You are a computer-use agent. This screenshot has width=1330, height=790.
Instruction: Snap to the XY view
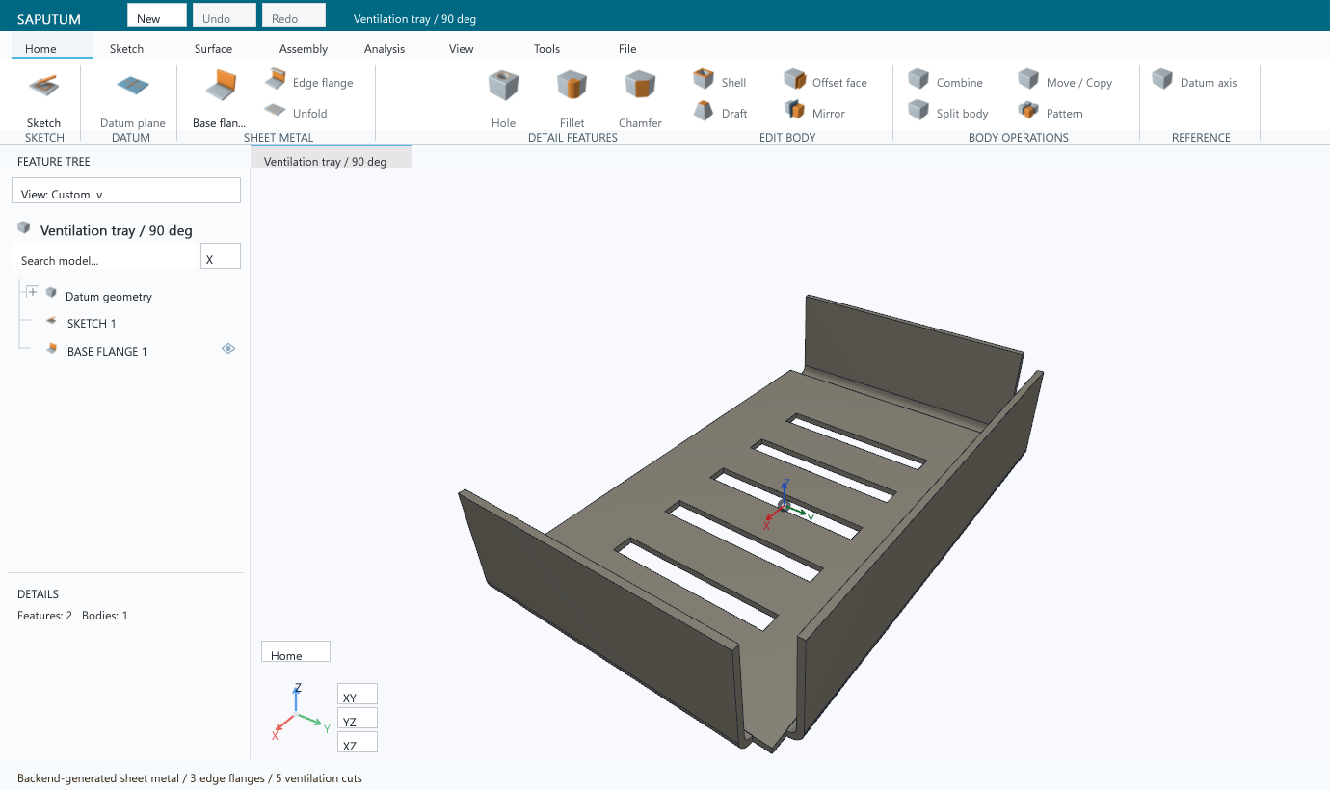[x=358, y=695]
